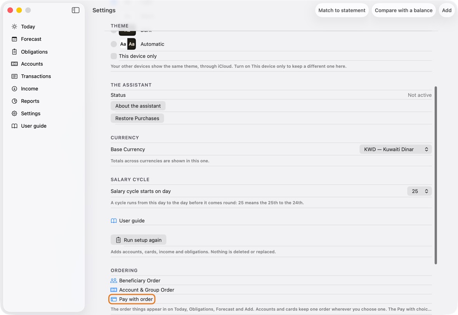Open the Base Currency dropdown
458x315 pixels.
[396, 149]
